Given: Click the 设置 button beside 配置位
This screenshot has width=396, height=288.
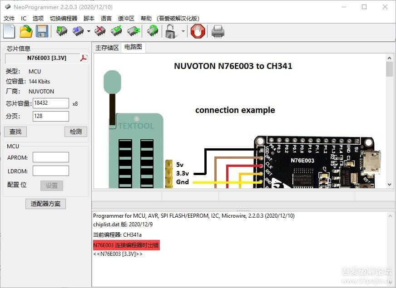Looking at the screenshot, I should [52, 185].
